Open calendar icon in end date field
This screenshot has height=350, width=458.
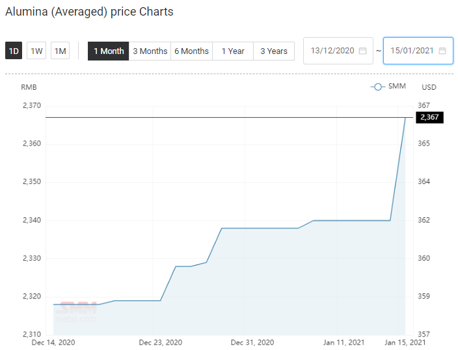[x=442, y=51]
